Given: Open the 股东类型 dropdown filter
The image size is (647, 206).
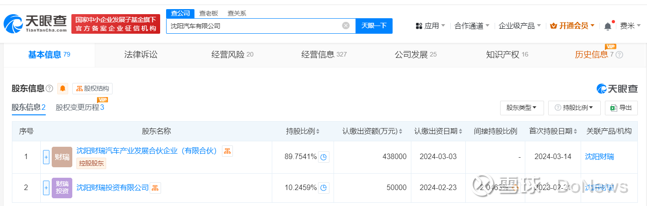Looking at the screenshot, I should (522, 108).
